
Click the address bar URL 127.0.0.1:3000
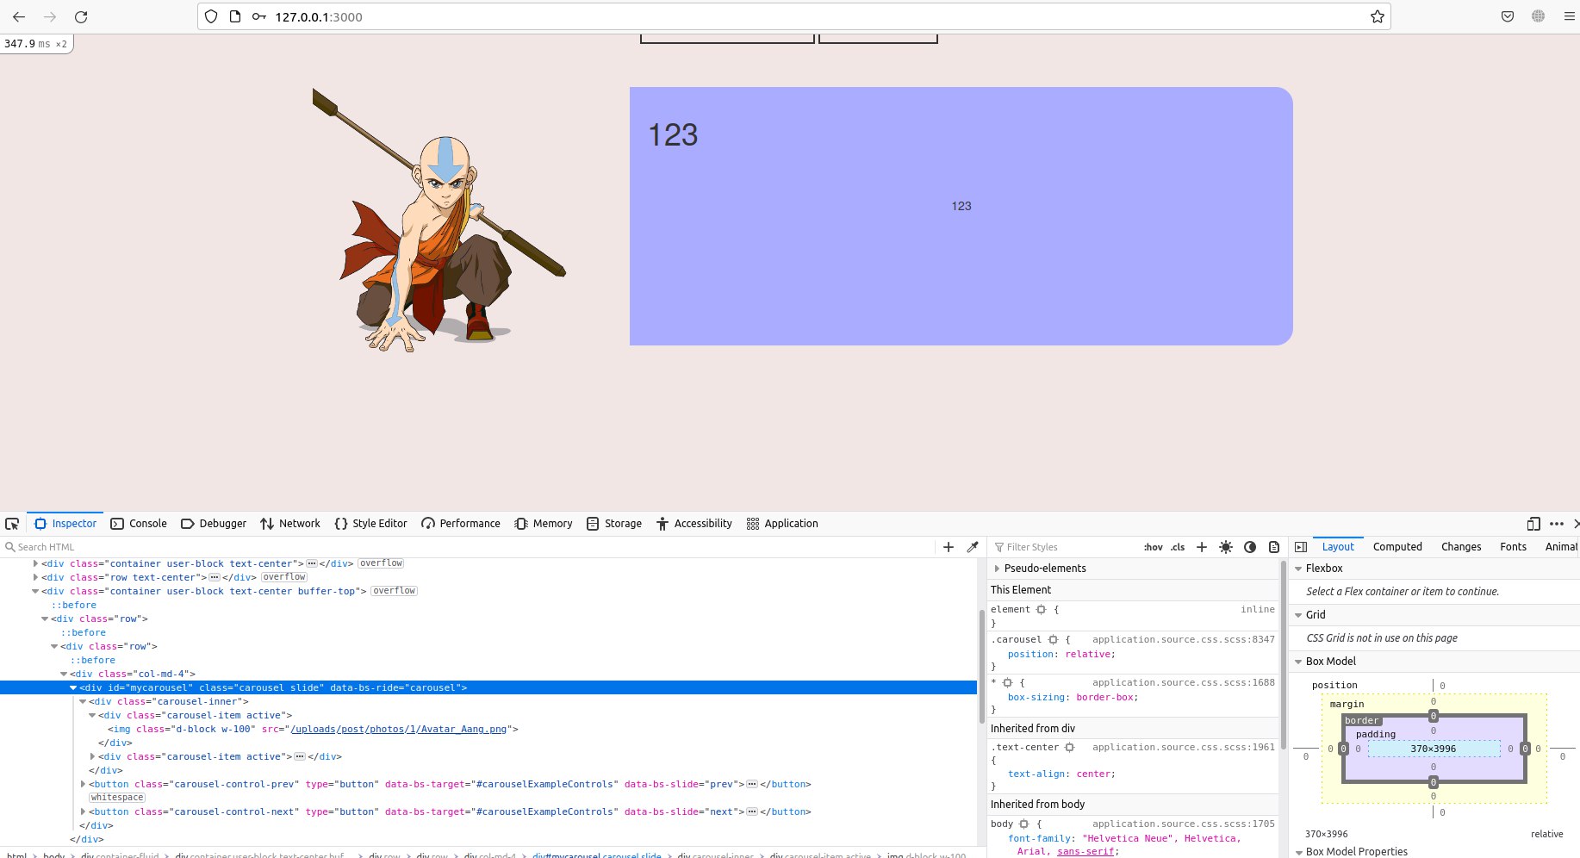coord(319,16)
